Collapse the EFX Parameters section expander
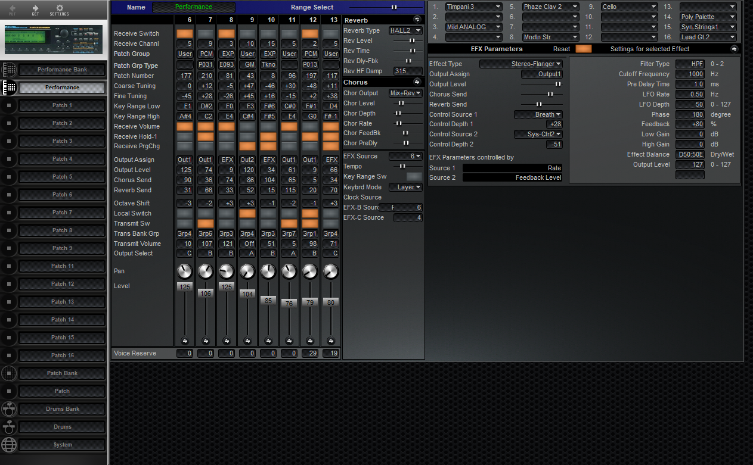The width and height of the screenshot is (753, 465). click(x=734, y=49)
